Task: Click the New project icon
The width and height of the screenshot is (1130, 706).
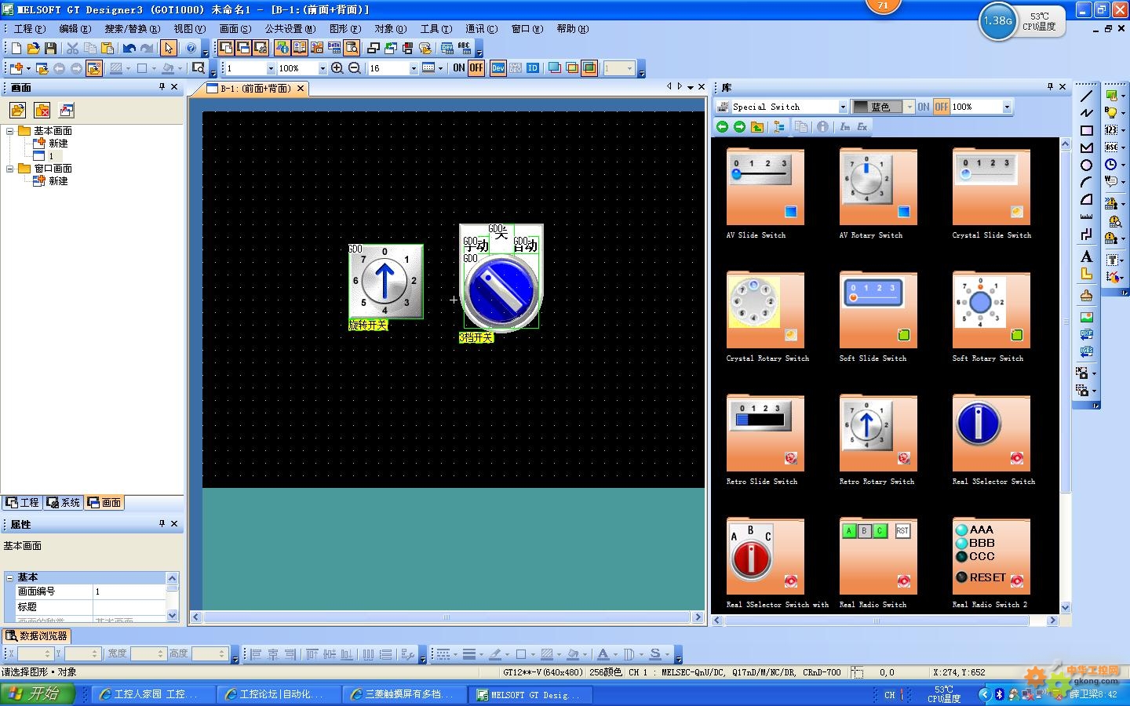Action: [x=16, y=49]
